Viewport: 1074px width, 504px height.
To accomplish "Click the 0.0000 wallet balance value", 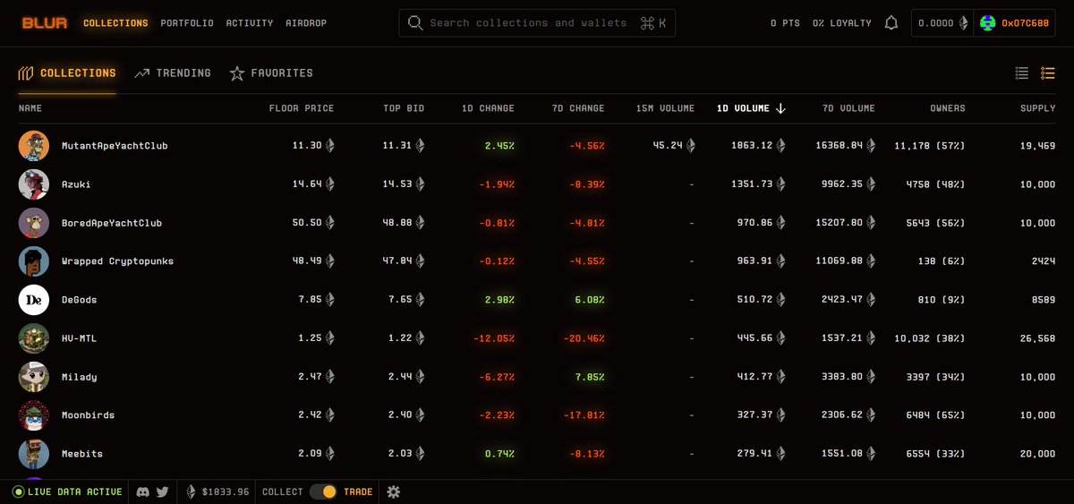I will pos(936,23).
